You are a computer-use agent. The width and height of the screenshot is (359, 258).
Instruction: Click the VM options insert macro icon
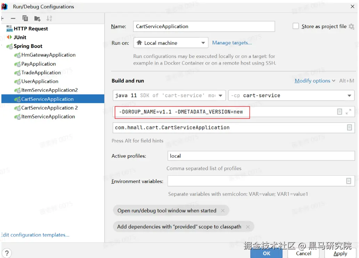pyautogui.click(x=340, y=111)
